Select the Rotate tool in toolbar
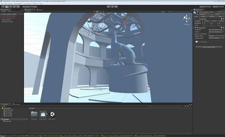The width and height of the screenshot is (225, 137). pos(11,7)
